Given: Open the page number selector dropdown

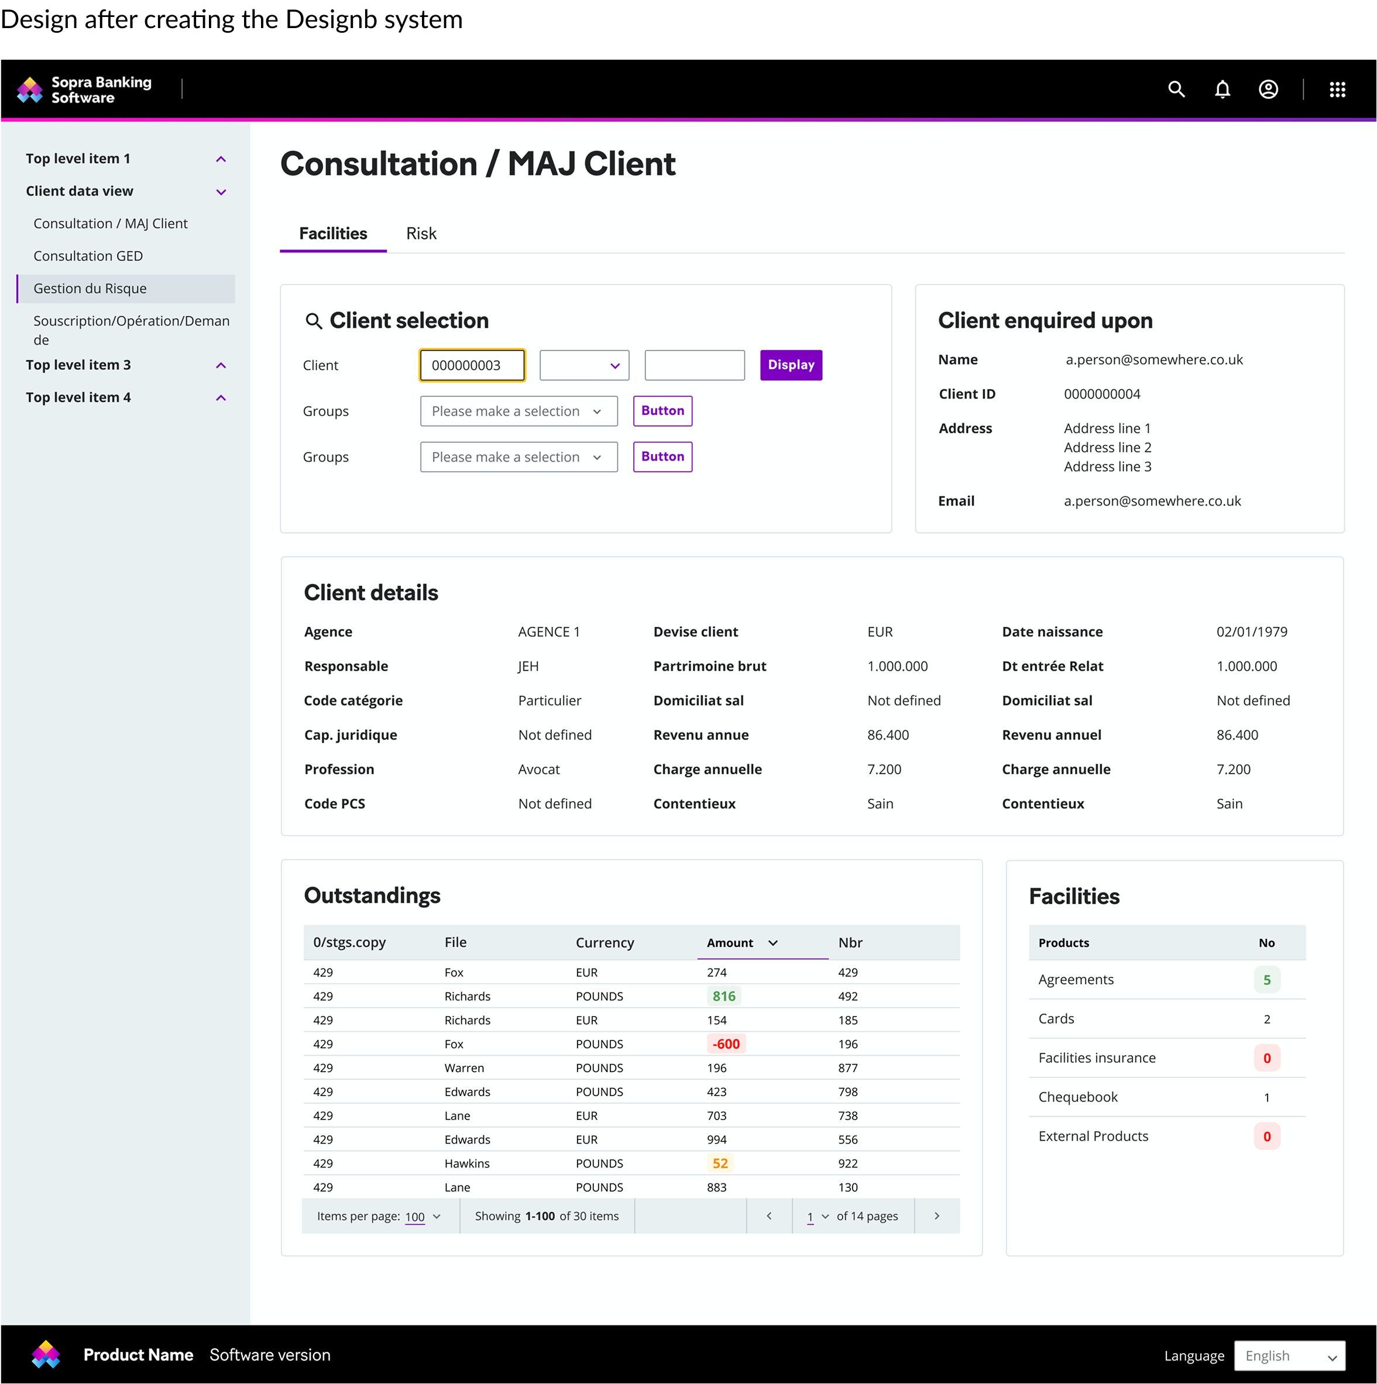Looking at the screenshot, I should tap(818, 1217).
